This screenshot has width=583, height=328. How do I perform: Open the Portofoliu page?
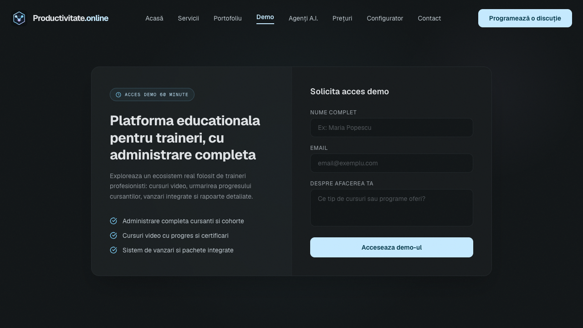(228, 18)
